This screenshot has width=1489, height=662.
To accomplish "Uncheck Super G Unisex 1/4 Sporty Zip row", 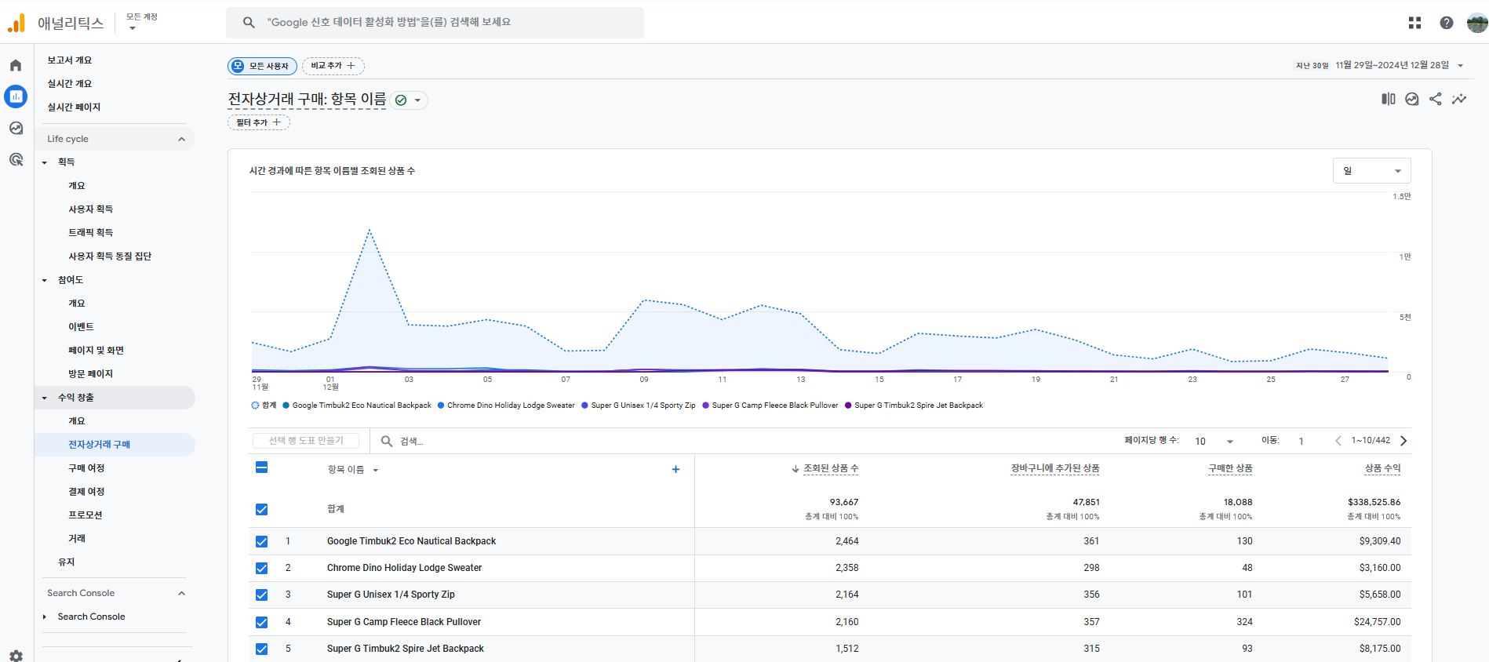I will click(x=262, y=595).
